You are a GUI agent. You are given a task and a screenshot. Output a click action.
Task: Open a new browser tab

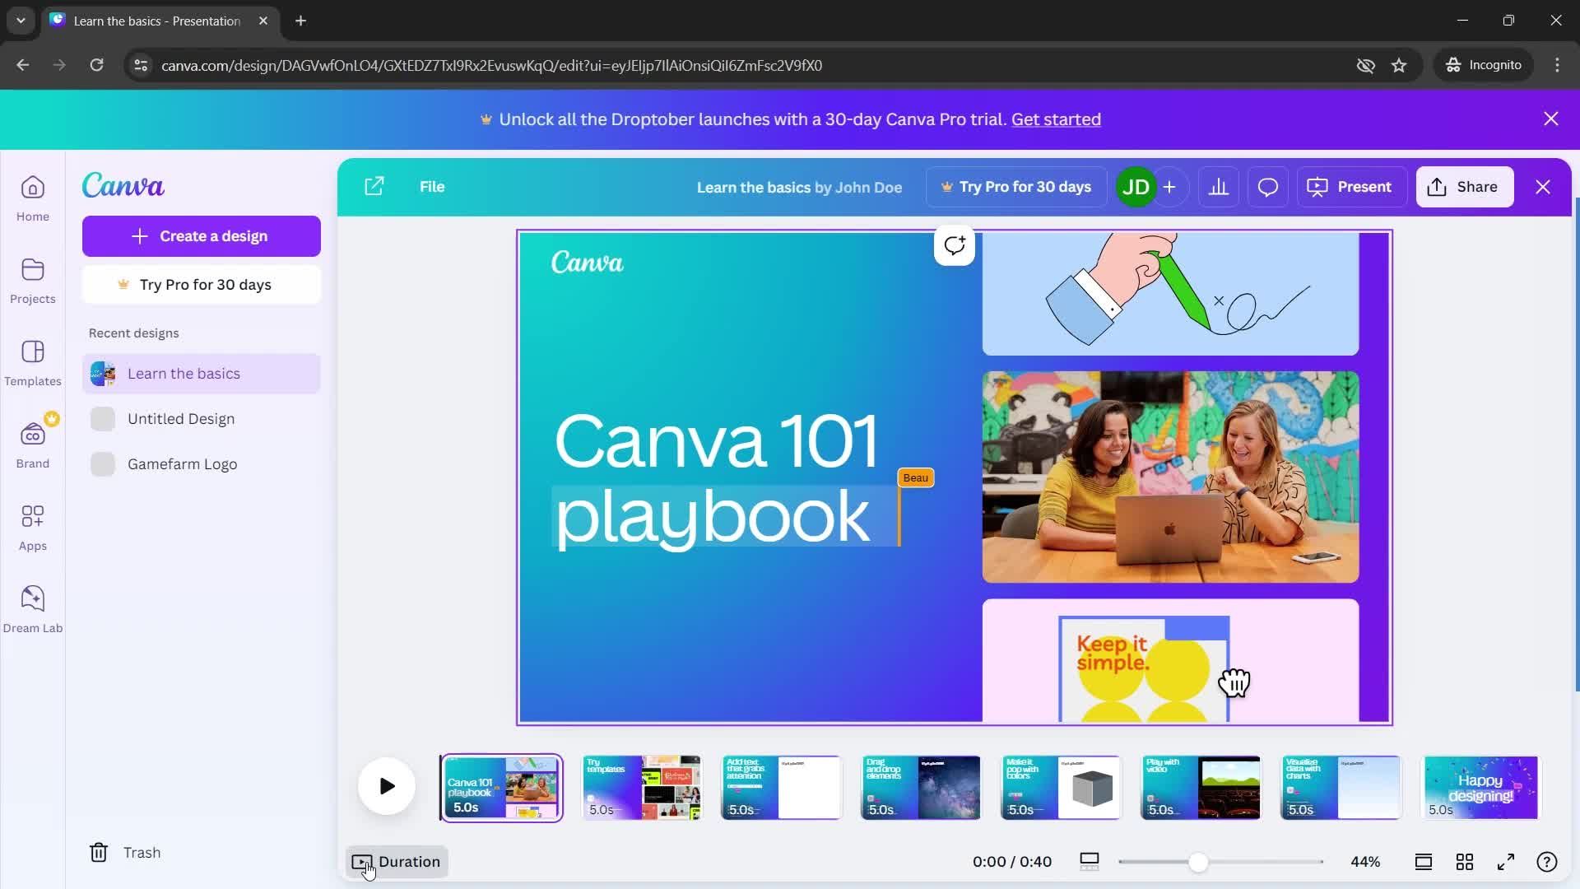(x=301, y=21)
